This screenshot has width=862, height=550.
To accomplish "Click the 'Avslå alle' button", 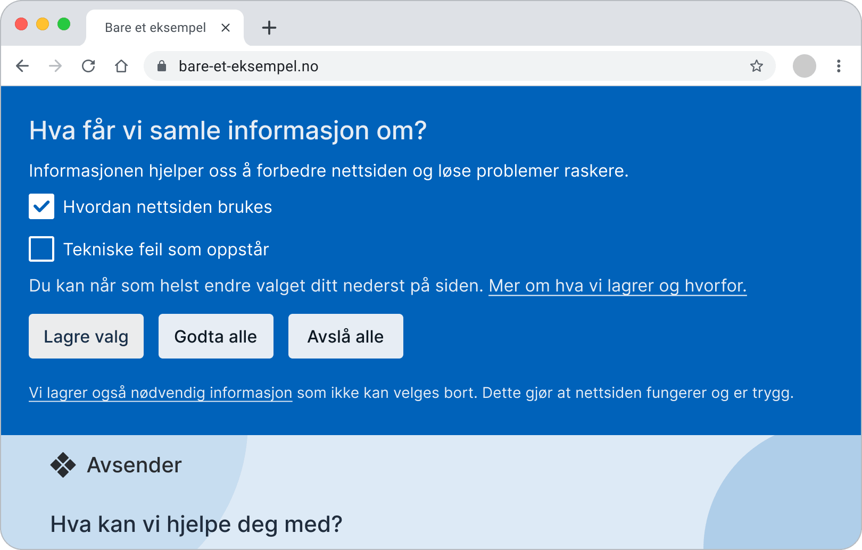I will point(346,336).
